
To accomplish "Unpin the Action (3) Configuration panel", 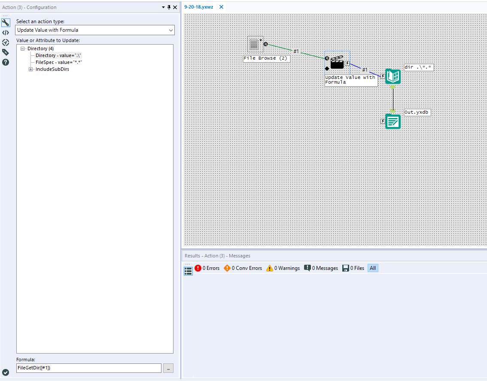I will coord(169,7).
